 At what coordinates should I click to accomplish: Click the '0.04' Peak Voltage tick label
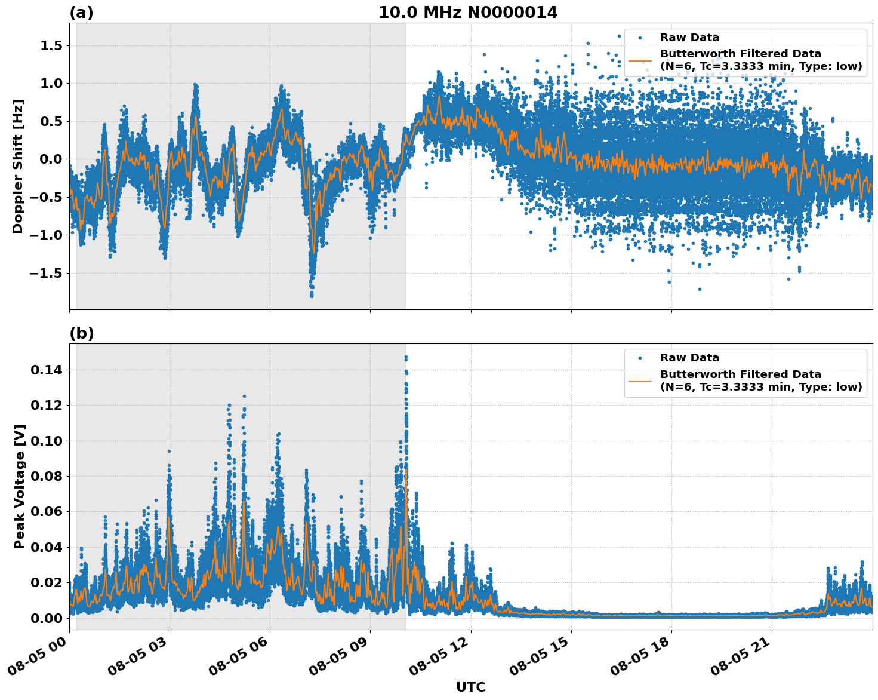47,547
